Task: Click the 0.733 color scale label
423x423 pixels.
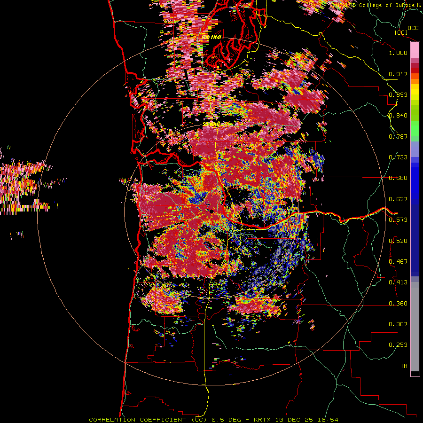Action: (x=398, y=157)
